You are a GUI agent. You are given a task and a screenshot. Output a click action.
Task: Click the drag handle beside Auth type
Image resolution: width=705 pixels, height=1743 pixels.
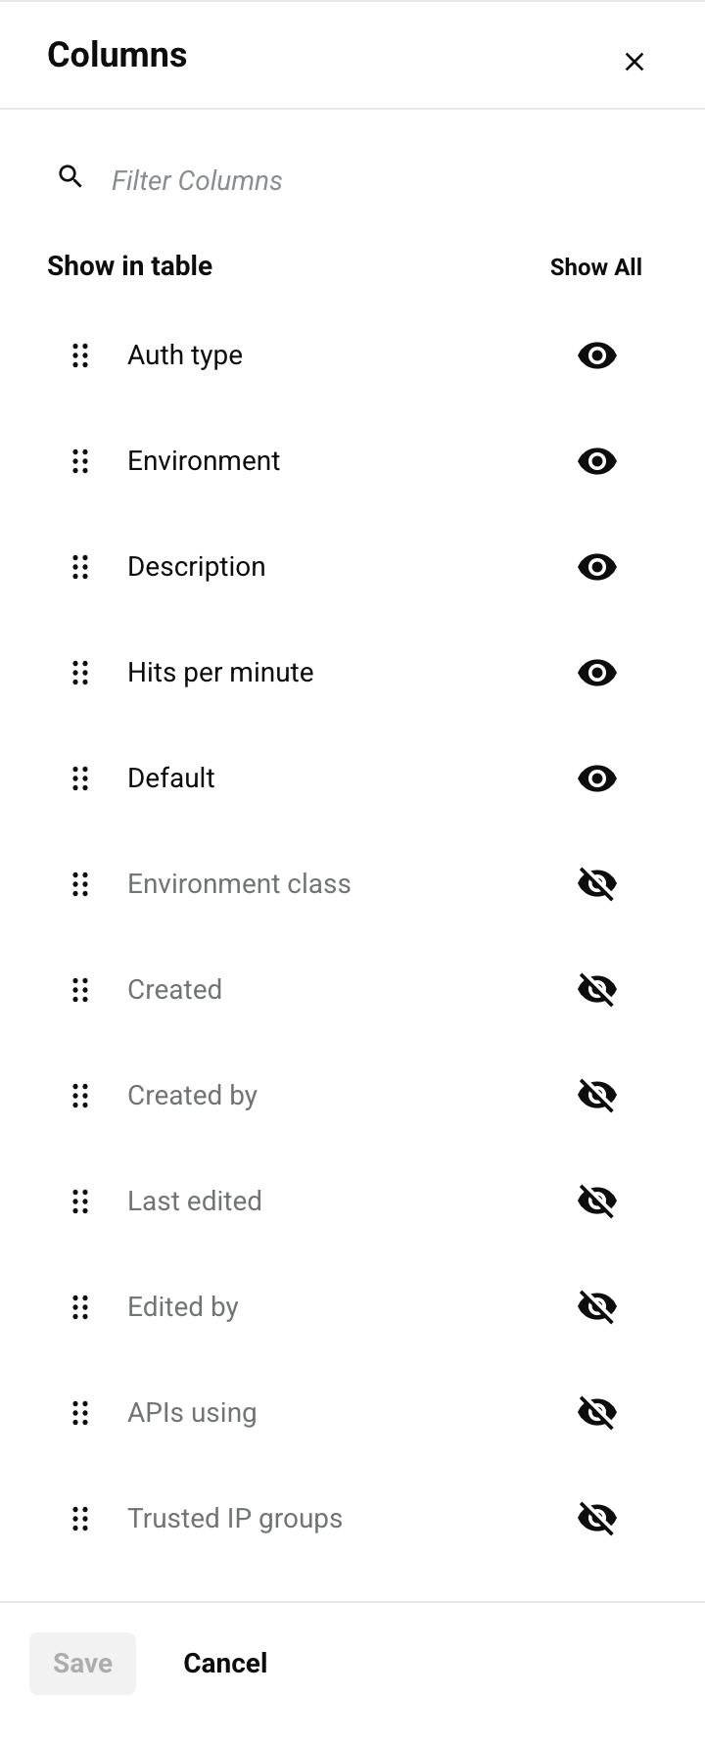pyautogui.click(x=80, y=355)
